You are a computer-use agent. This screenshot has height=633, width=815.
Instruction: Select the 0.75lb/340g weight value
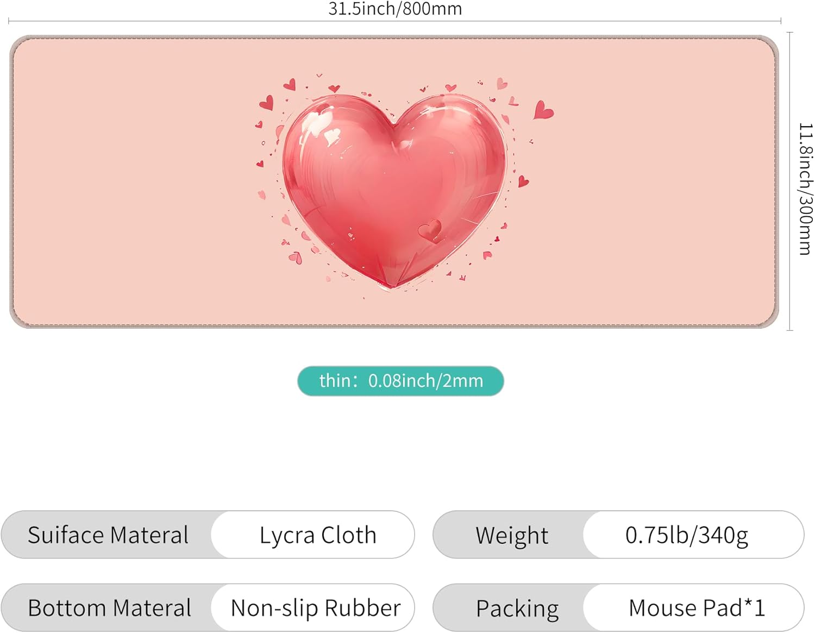coord(687,535)
